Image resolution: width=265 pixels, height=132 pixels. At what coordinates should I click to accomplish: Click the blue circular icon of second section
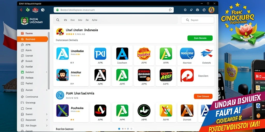pos(60,95)
